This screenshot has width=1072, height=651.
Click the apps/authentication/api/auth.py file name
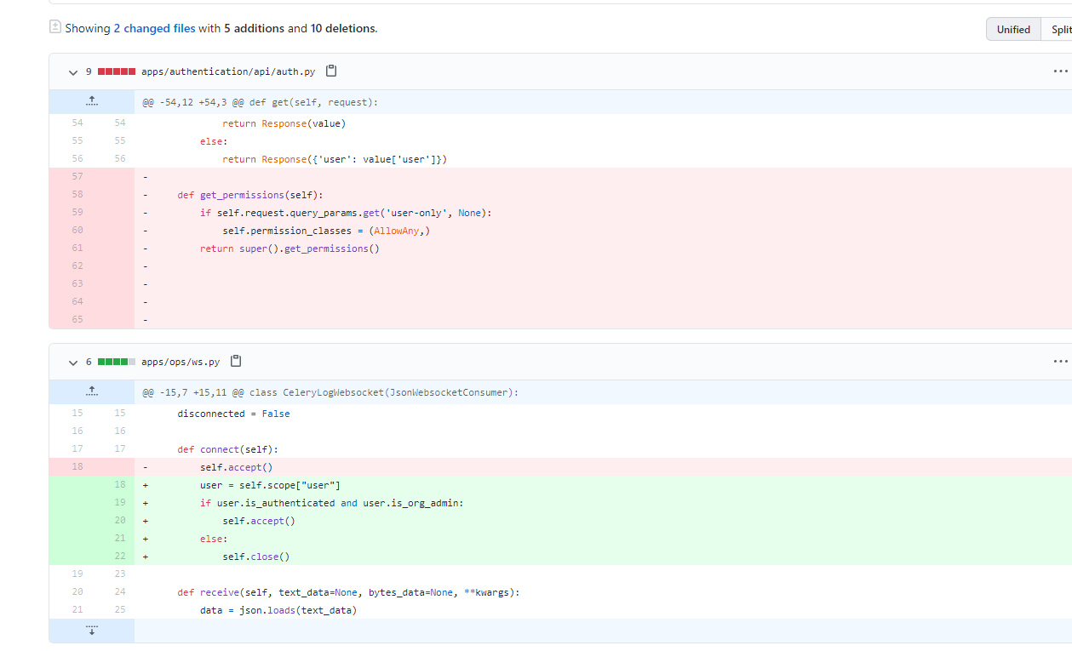(228, 71)
